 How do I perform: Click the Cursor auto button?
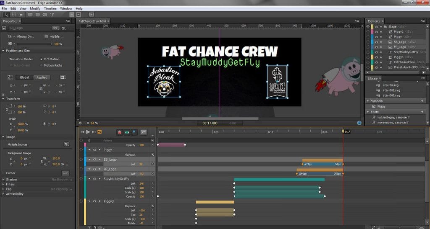click(66, 173)
